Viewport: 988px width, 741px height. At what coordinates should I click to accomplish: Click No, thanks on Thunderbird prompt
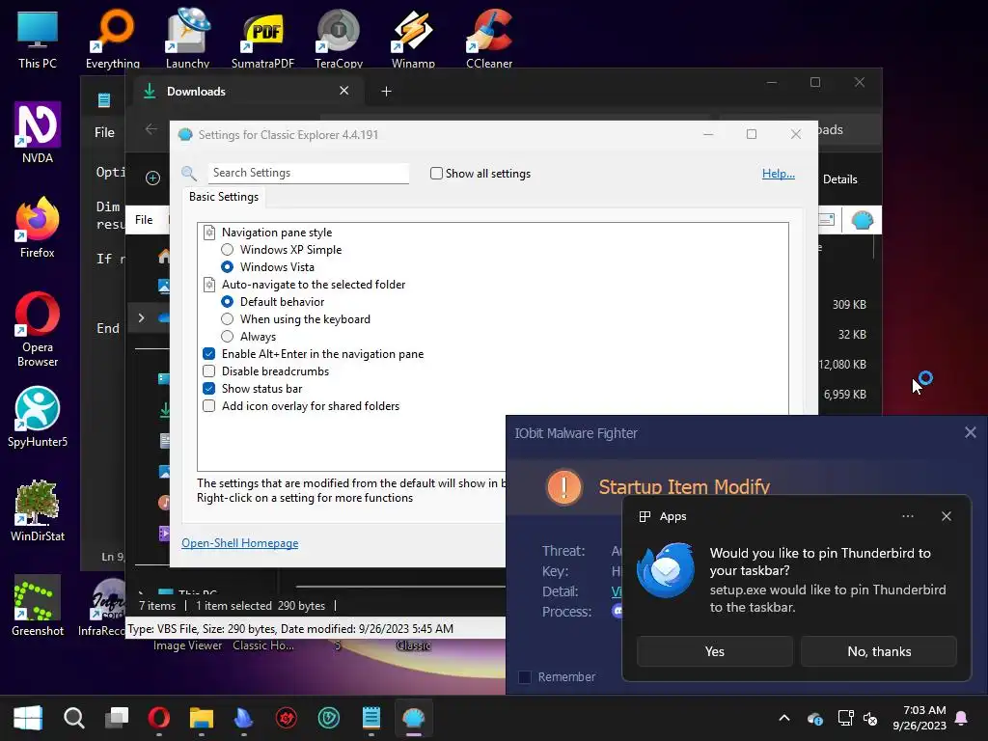[x=879, y=651]
